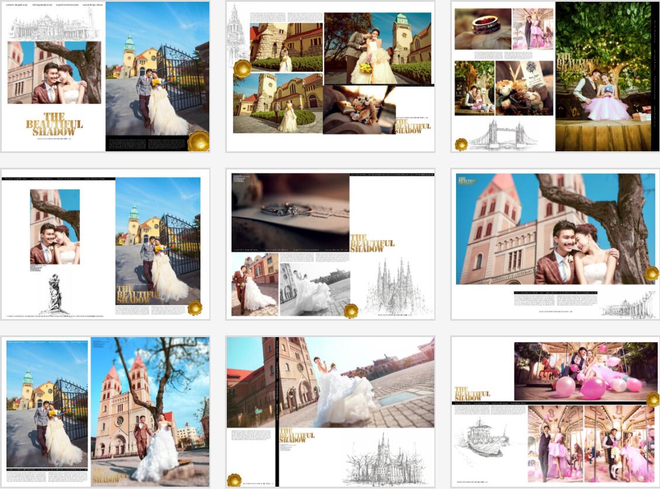Click the gothic cathedral sketch beside the black-and-white photo
This screenshot has height=489, width=660.
392,287
